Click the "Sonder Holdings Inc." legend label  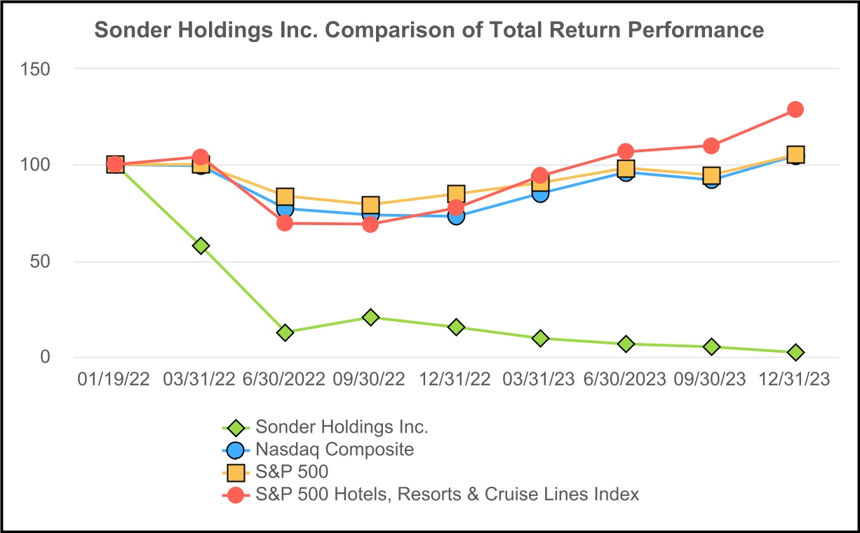pos(342,427)
